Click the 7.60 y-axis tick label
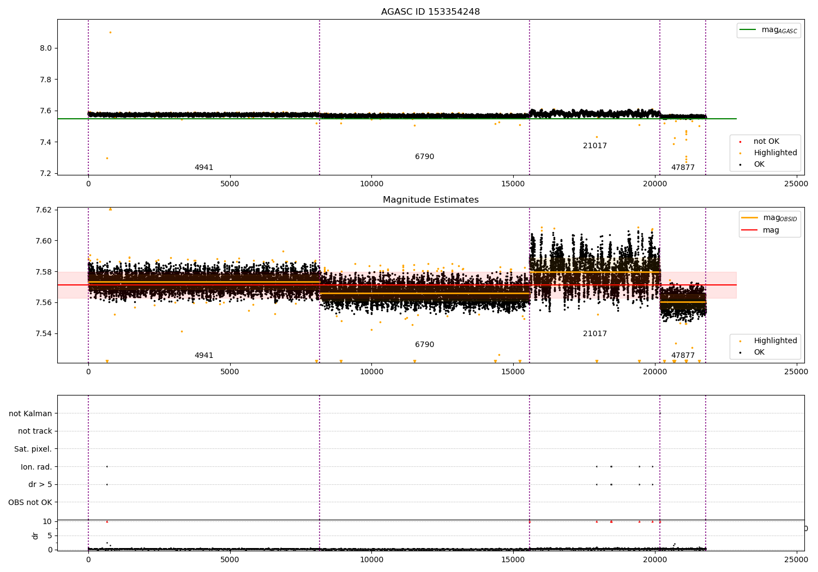Viewport: 818px width, 572px height. [44, 241]
